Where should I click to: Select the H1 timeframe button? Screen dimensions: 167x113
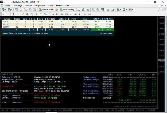pos(71,14)
